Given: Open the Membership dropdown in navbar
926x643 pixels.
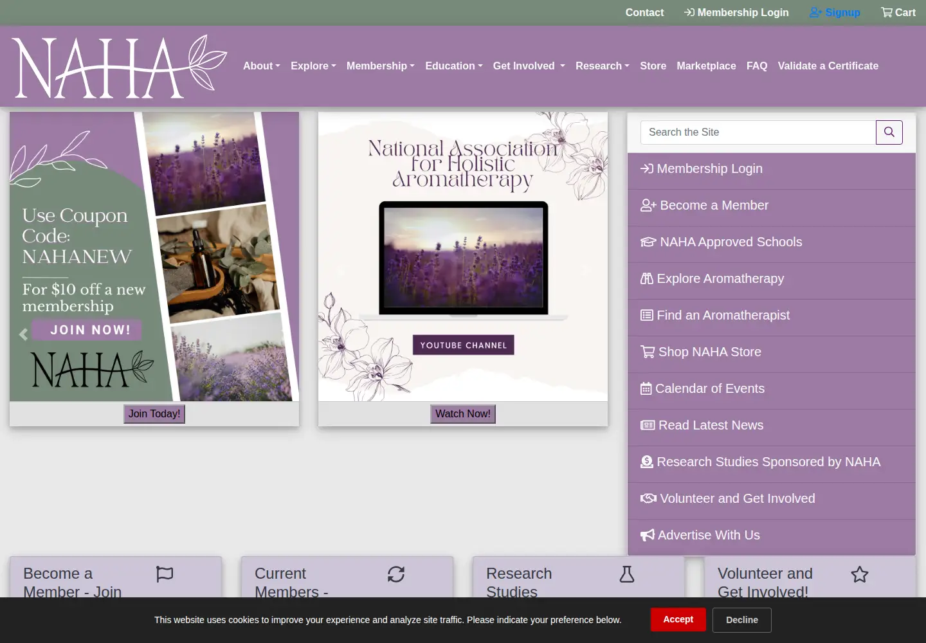Looking at the screenshot, I should click(381, 66).
